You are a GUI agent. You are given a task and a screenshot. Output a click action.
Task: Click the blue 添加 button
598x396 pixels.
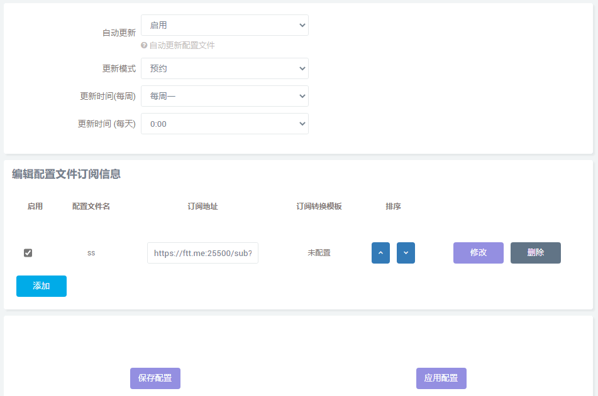tap(42, 286)
